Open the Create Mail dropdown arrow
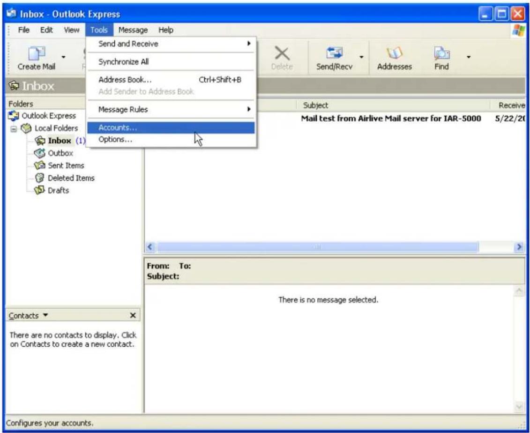Screen dimensions: 530x433 [63, 57]
